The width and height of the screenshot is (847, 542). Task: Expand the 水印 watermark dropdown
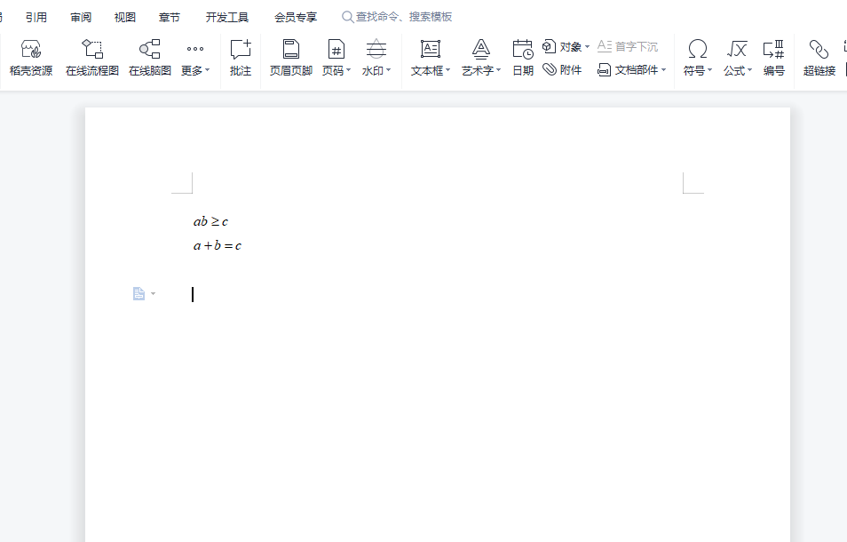pyautogui.click(x=376, y=70)
